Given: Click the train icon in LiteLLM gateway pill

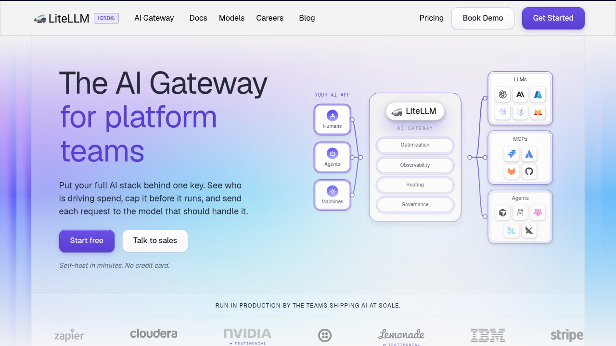Looking at the screenshot, I should pos(397,111).
